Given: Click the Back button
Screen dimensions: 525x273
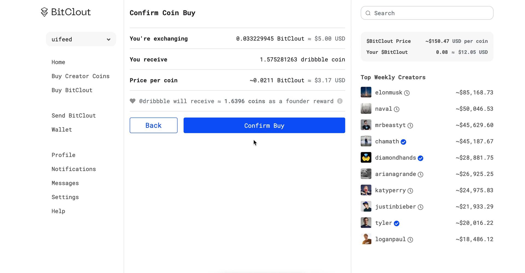Looking at the screenshot, I should pyautogui.click(x=153, y=126).
